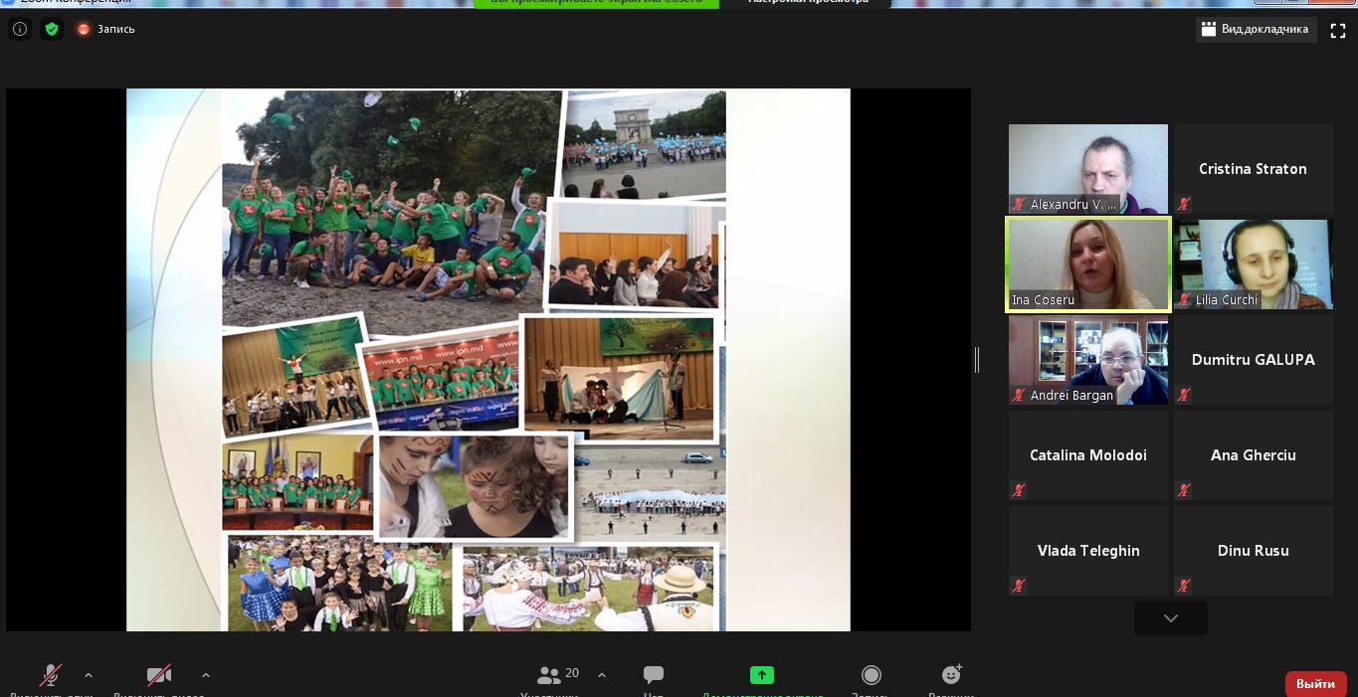Click the name Dinu Rusu
Viewport: 1358px width, 697px height.
1254,551
